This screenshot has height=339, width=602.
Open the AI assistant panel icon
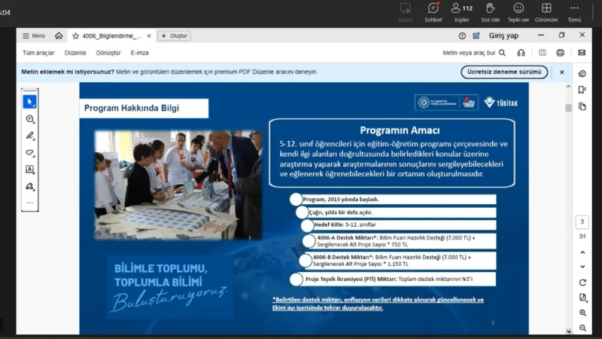[x=582, y=73]
